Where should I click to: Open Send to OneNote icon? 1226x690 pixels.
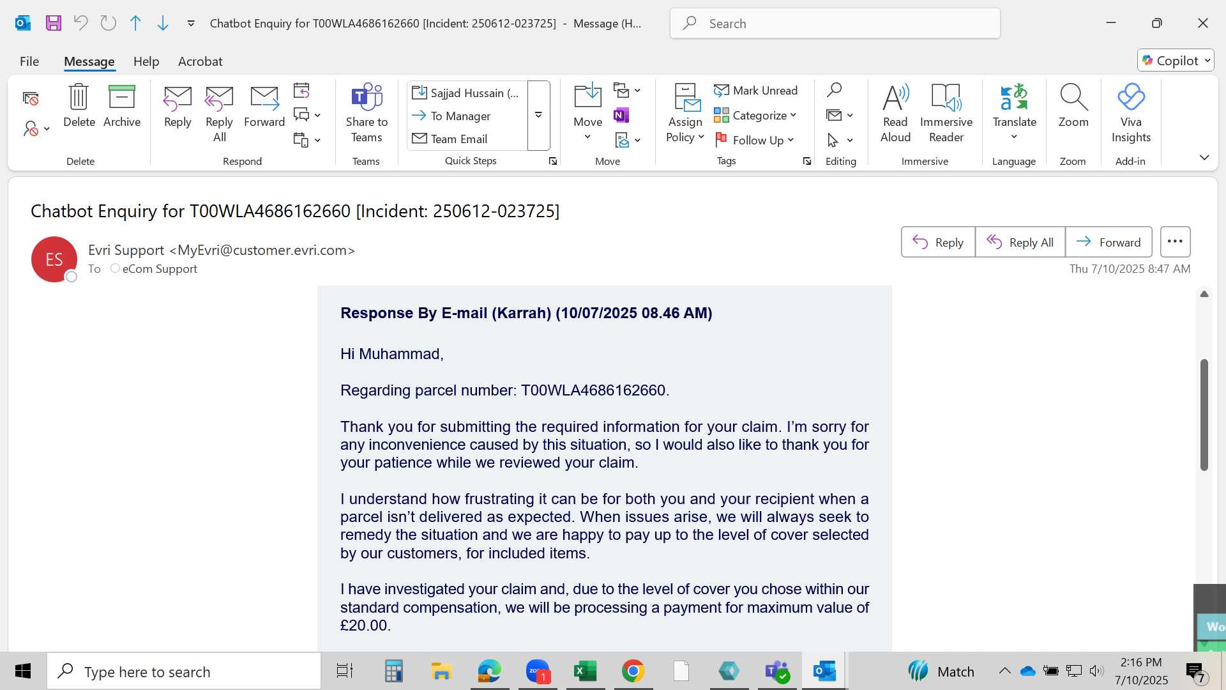[x=621, y=115]
